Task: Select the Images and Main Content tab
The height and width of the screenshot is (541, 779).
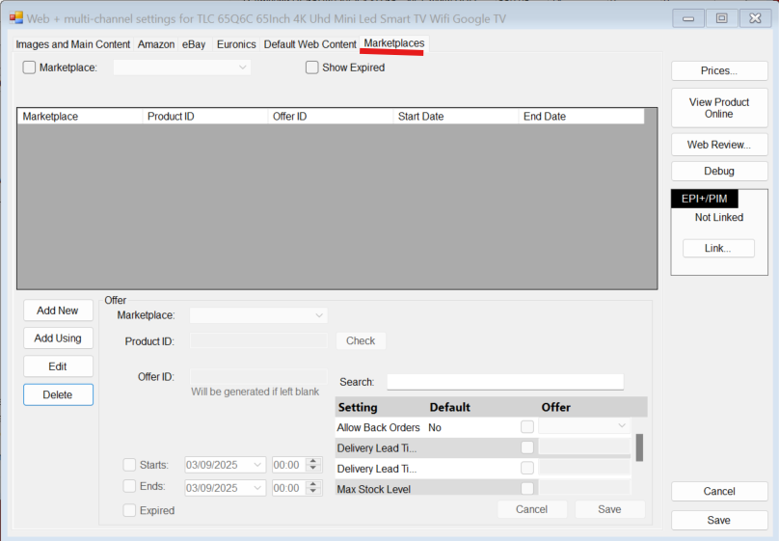Action: 73,44
